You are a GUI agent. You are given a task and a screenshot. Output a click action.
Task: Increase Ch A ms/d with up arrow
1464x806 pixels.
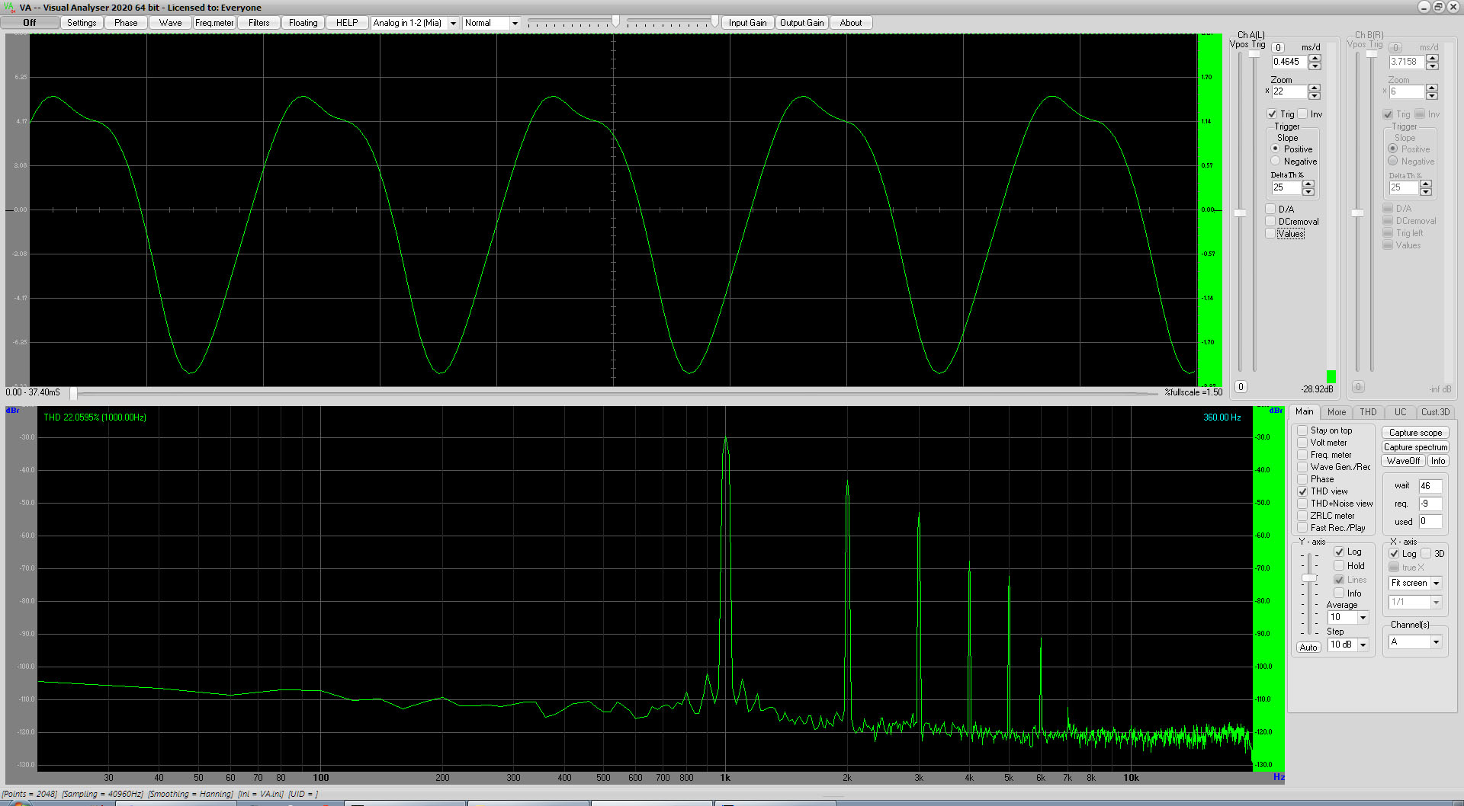[x=1315, y=58]
